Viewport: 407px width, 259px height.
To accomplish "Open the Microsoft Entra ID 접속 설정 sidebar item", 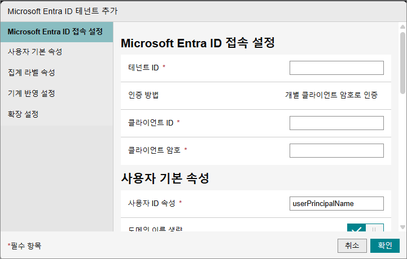I will [56, 32].
